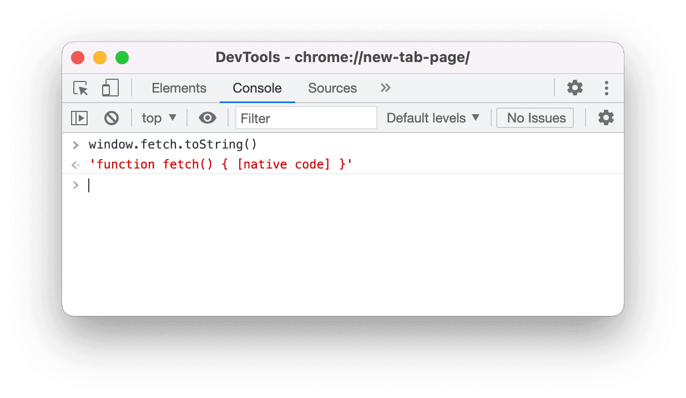Switch to the Console tab
This screenshot has height=398, width=686.
(x=257, y=88)
